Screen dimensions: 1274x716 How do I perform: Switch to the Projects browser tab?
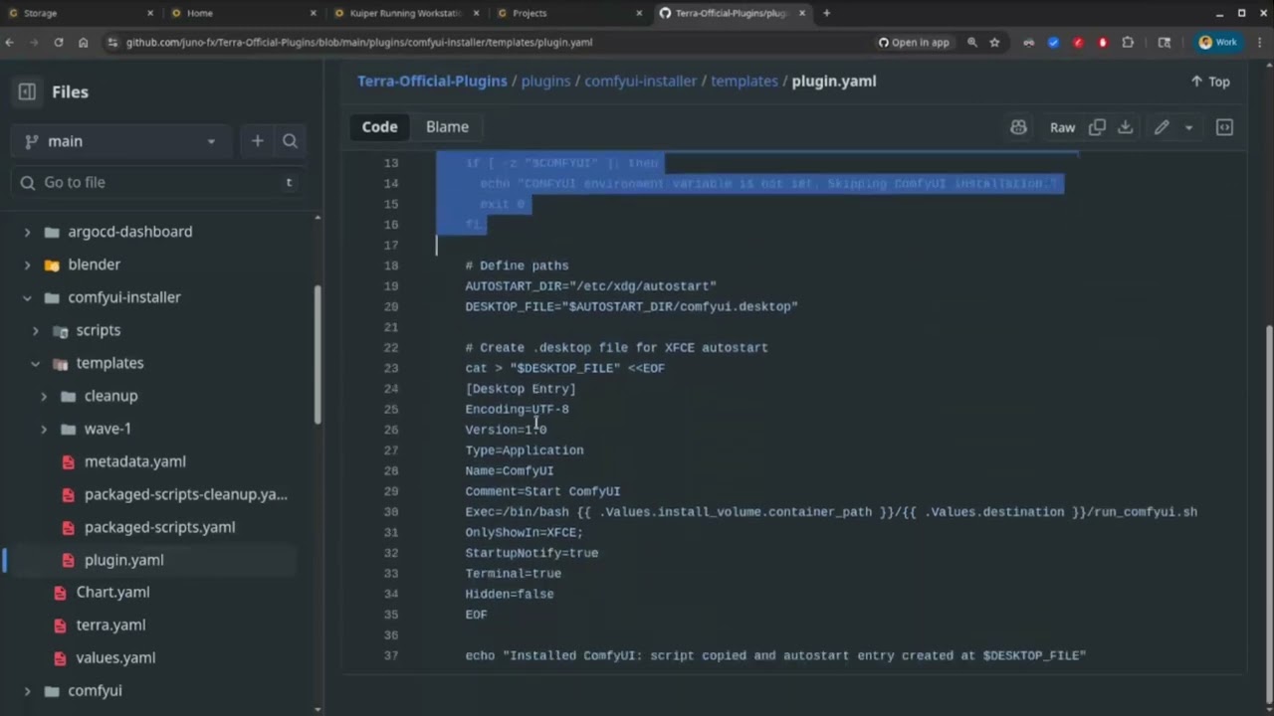click(568, 13)
